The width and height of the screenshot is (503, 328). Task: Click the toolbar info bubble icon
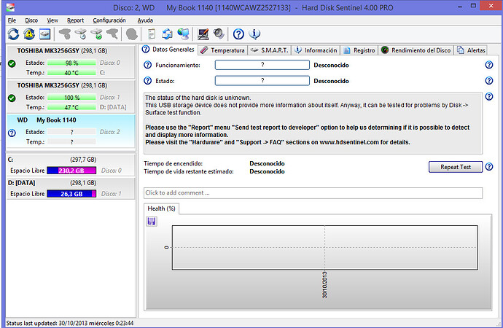point(254,34)
